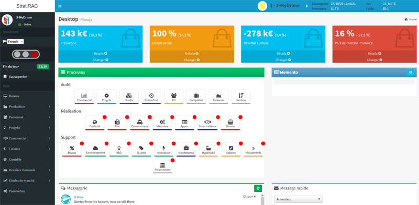Click the Home breadcrumb link

click(411, 19)
